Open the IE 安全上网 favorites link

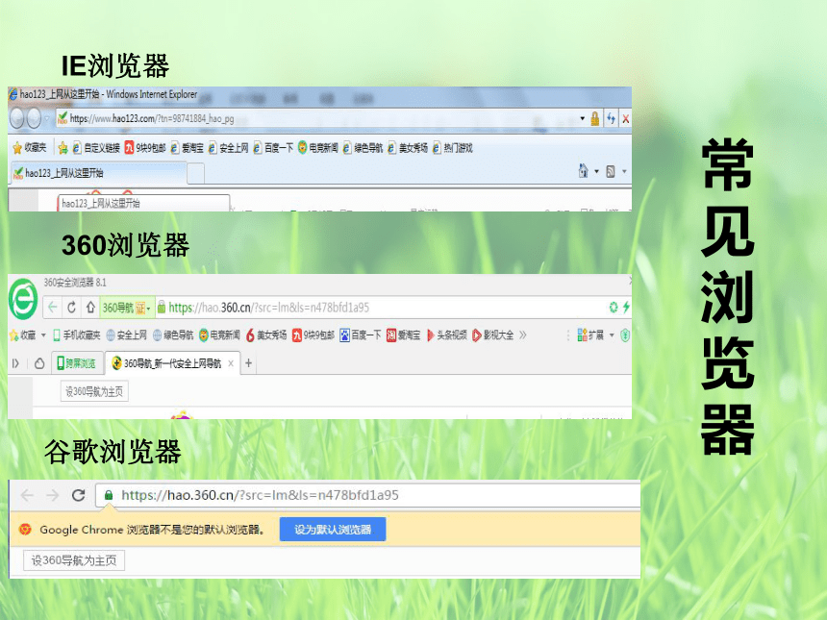[x=228, y=148]
